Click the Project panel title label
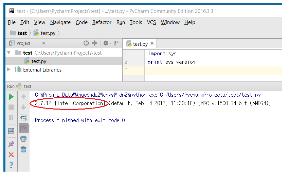The height and width of the screenshot is (175, 290). coord(23,43)
